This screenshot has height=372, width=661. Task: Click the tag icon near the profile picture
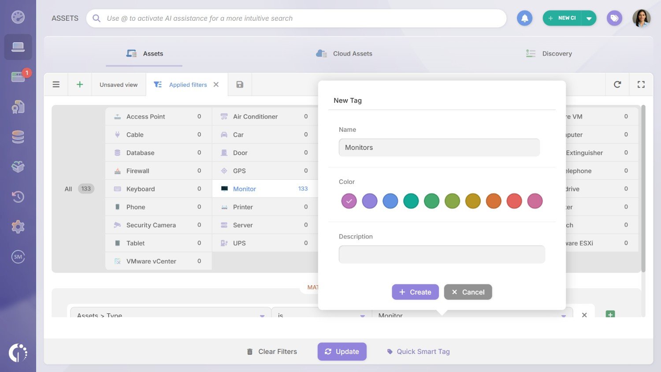point(614,18)
